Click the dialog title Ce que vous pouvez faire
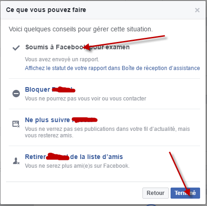 (46, 10)
